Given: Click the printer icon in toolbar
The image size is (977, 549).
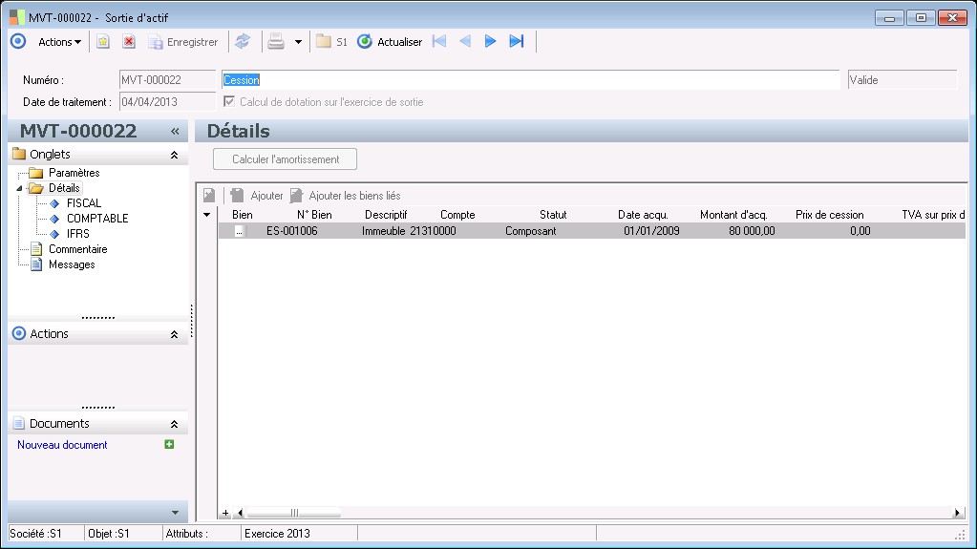Looking at the screenshot, I should click(276, 42).
